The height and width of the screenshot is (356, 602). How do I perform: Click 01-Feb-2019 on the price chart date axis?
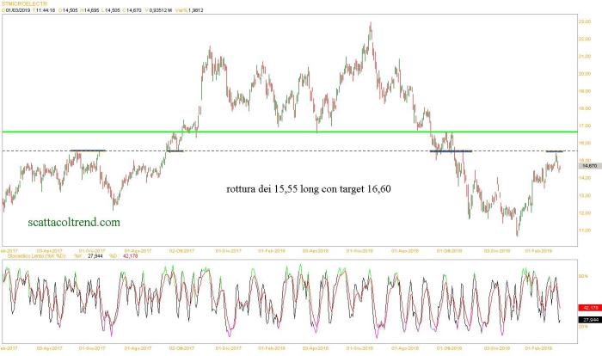click(538, 251)
